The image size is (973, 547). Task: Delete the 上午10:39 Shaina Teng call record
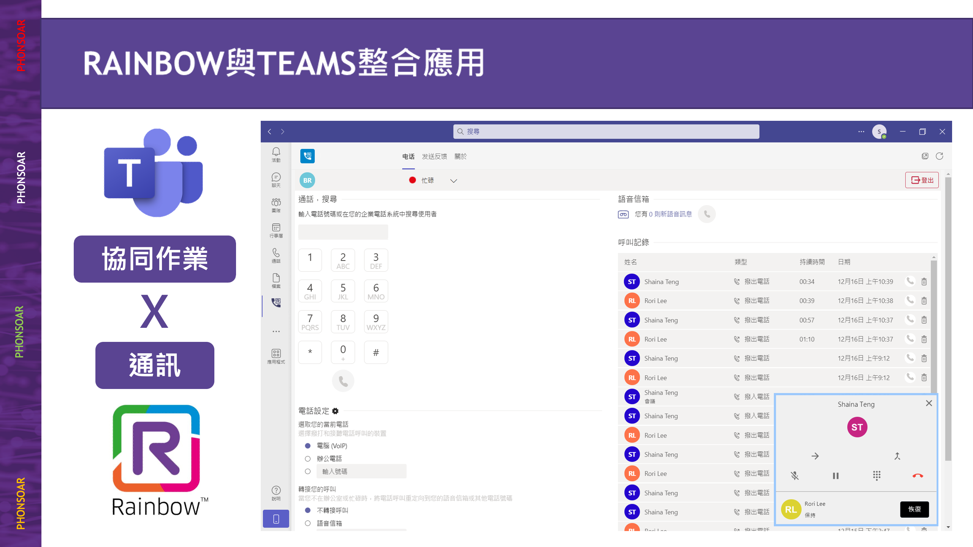924,282
